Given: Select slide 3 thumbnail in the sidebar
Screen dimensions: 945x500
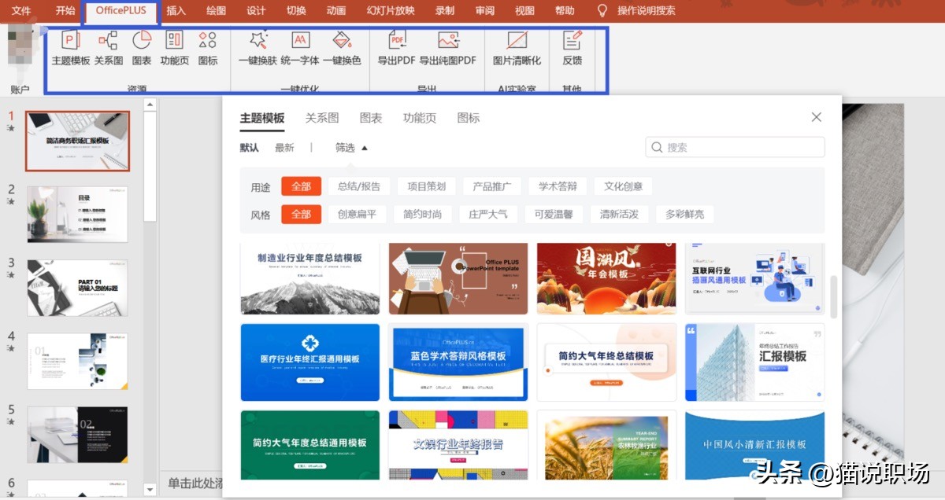Looking at the screenshot, I should 77,287.
